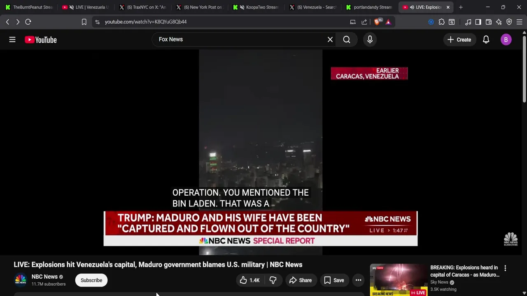Open more actions ellipsis under video

[358, 280]
